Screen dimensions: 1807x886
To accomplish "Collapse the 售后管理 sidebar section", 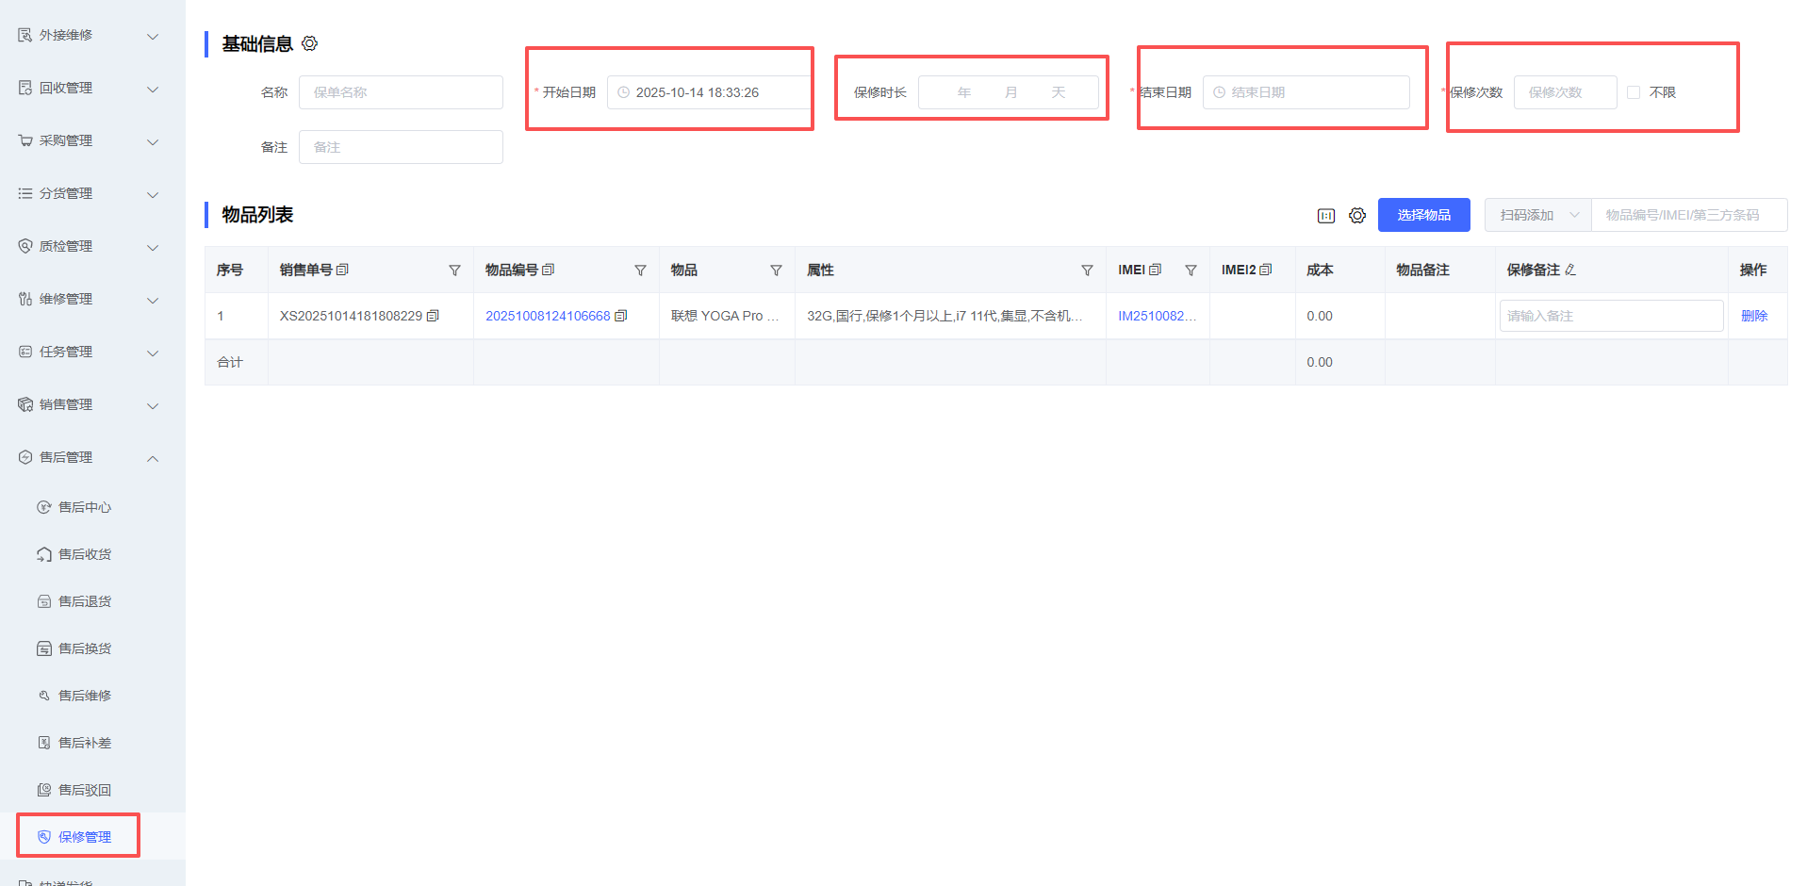I will 152,458.
